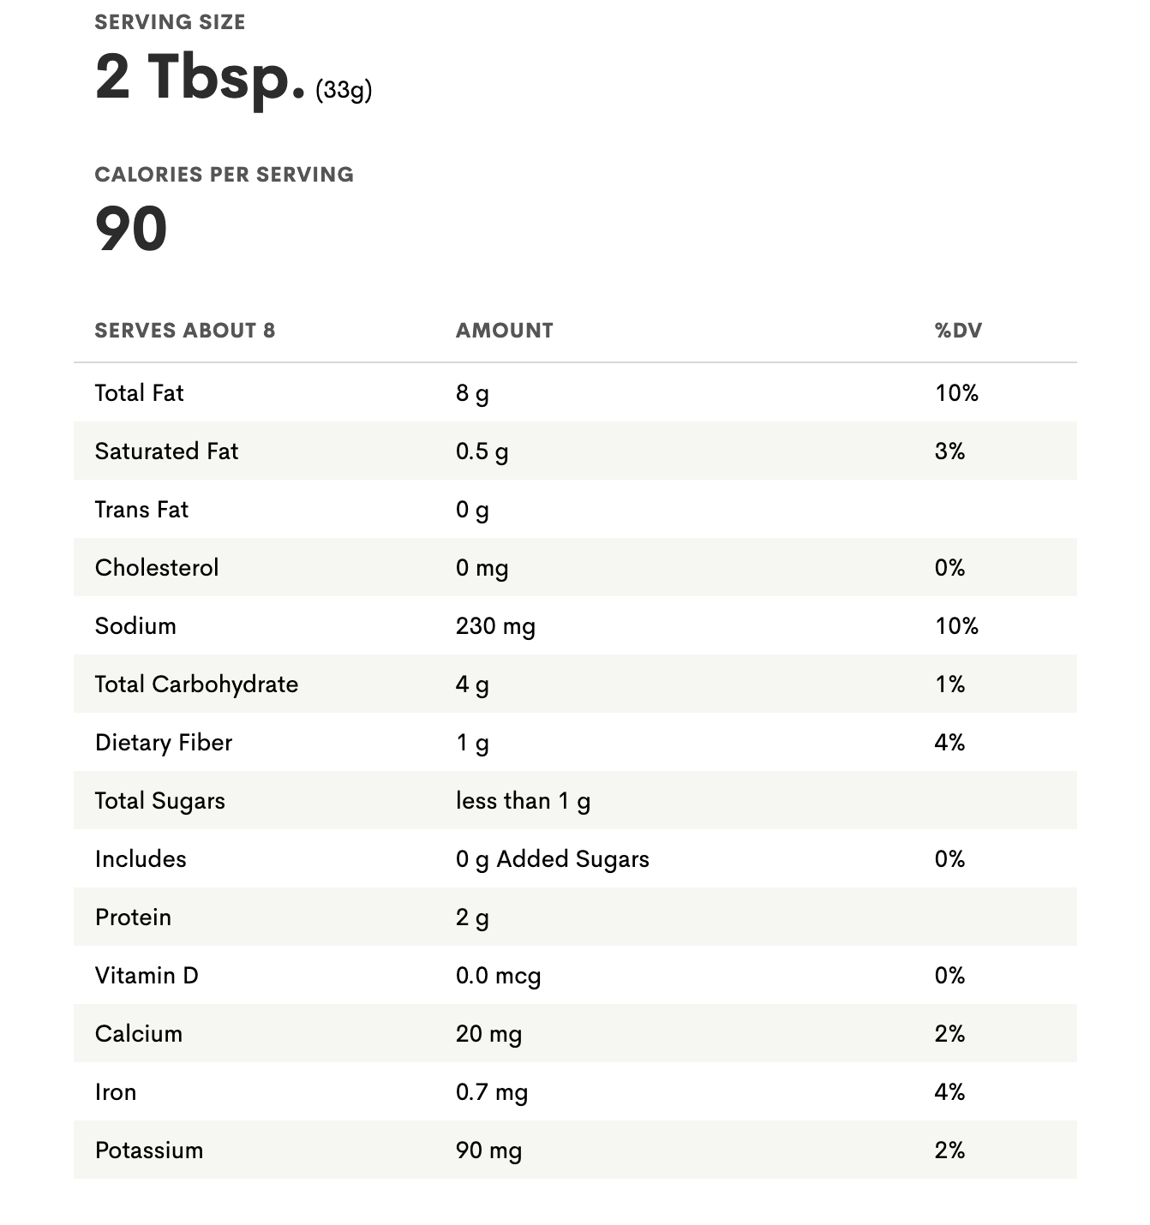This screenshot has height=1225, width=1150.
Task: Click the 0 g Added Sugars text
Action: pyautogui.click(x=553, y=859)
